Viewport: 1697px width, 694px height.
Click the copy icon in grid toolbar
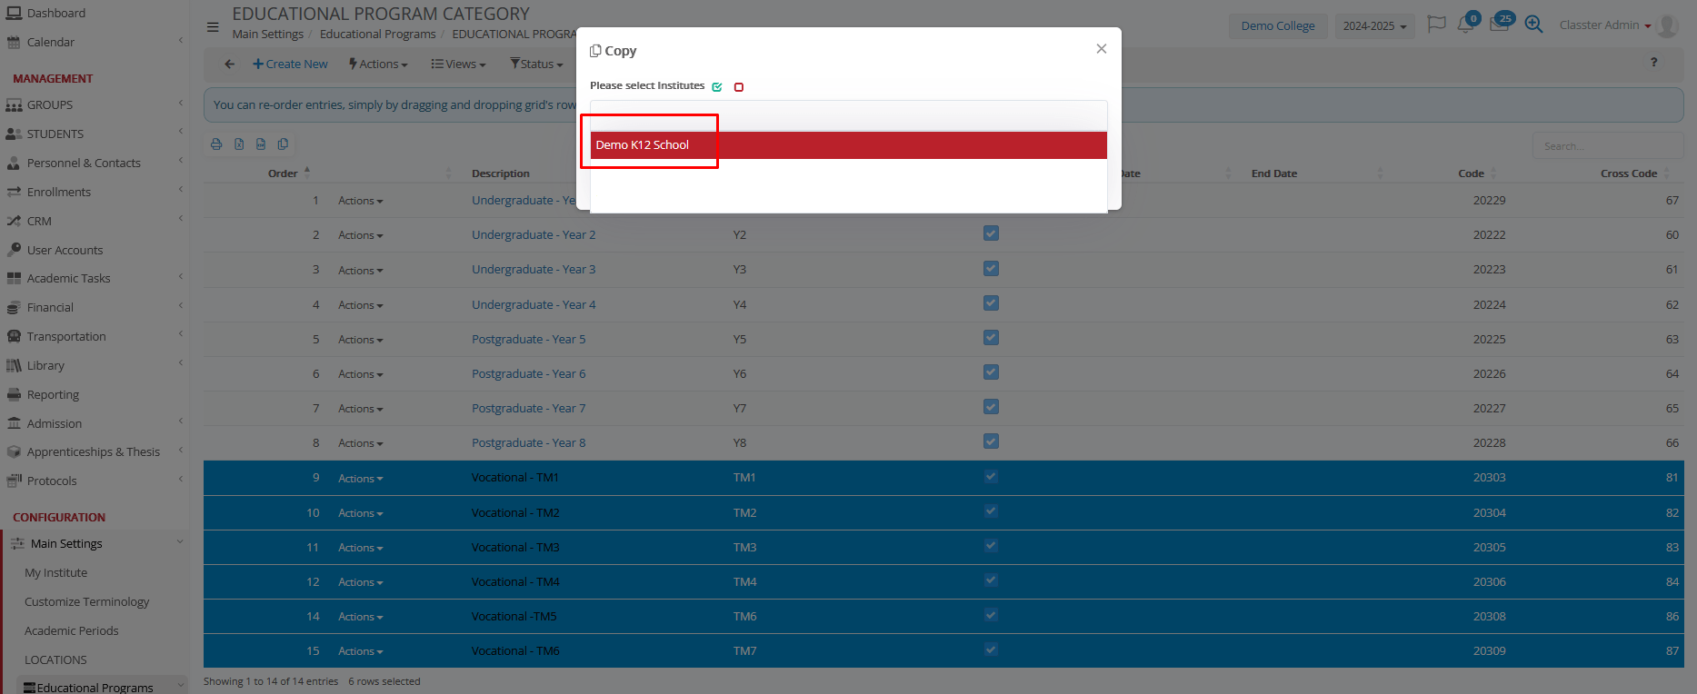283,144
